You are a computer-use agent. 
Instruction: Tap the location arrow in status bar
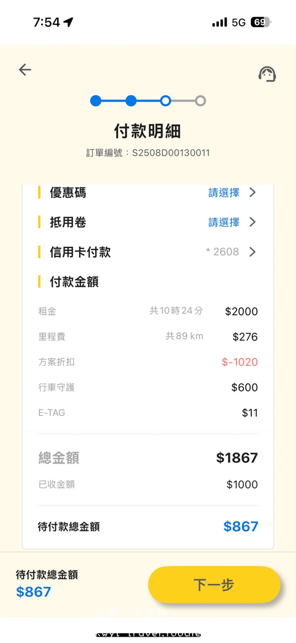68,22
